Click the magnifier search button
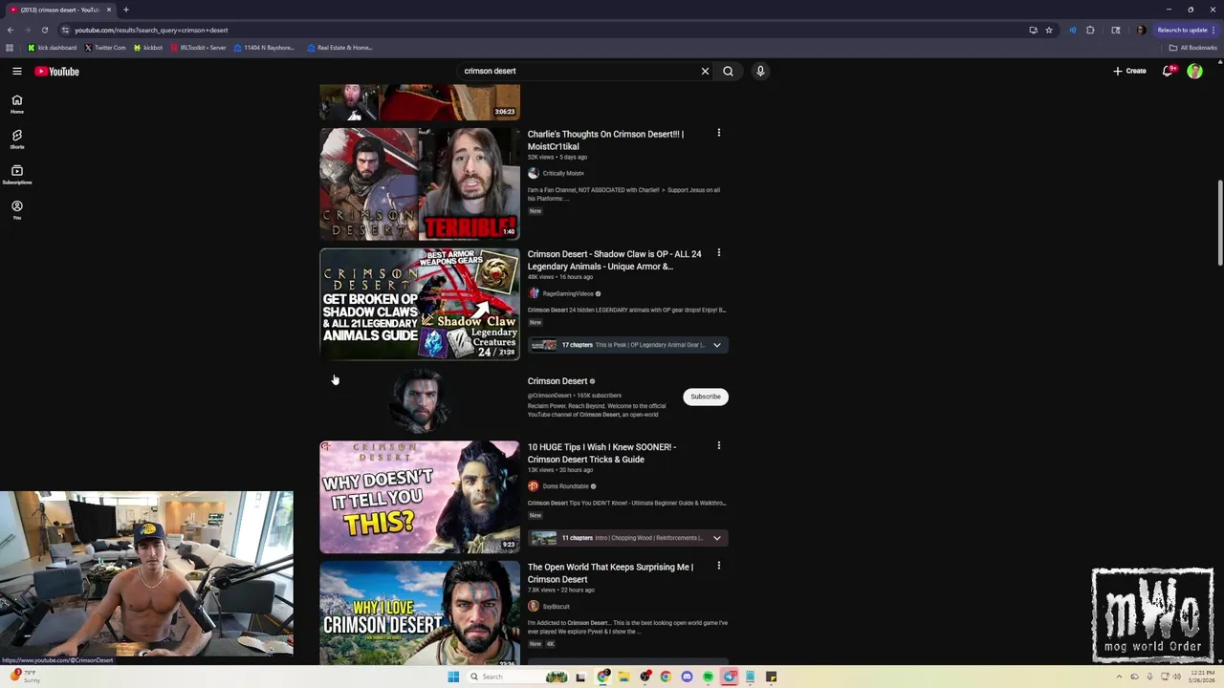Viewport: 1224px width, 688px height. [x=728, y=71]
